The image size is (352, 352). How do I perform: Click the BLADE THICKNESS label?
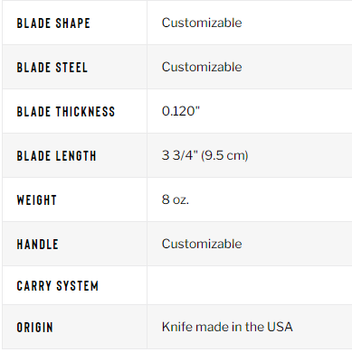pyautogui.click(x=66, y=112)
